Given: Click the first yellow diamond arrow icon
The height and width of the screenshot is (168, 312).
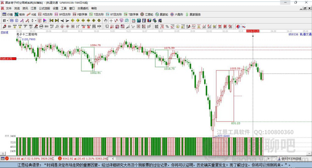Looking at the screenshot, I should 73,21.
